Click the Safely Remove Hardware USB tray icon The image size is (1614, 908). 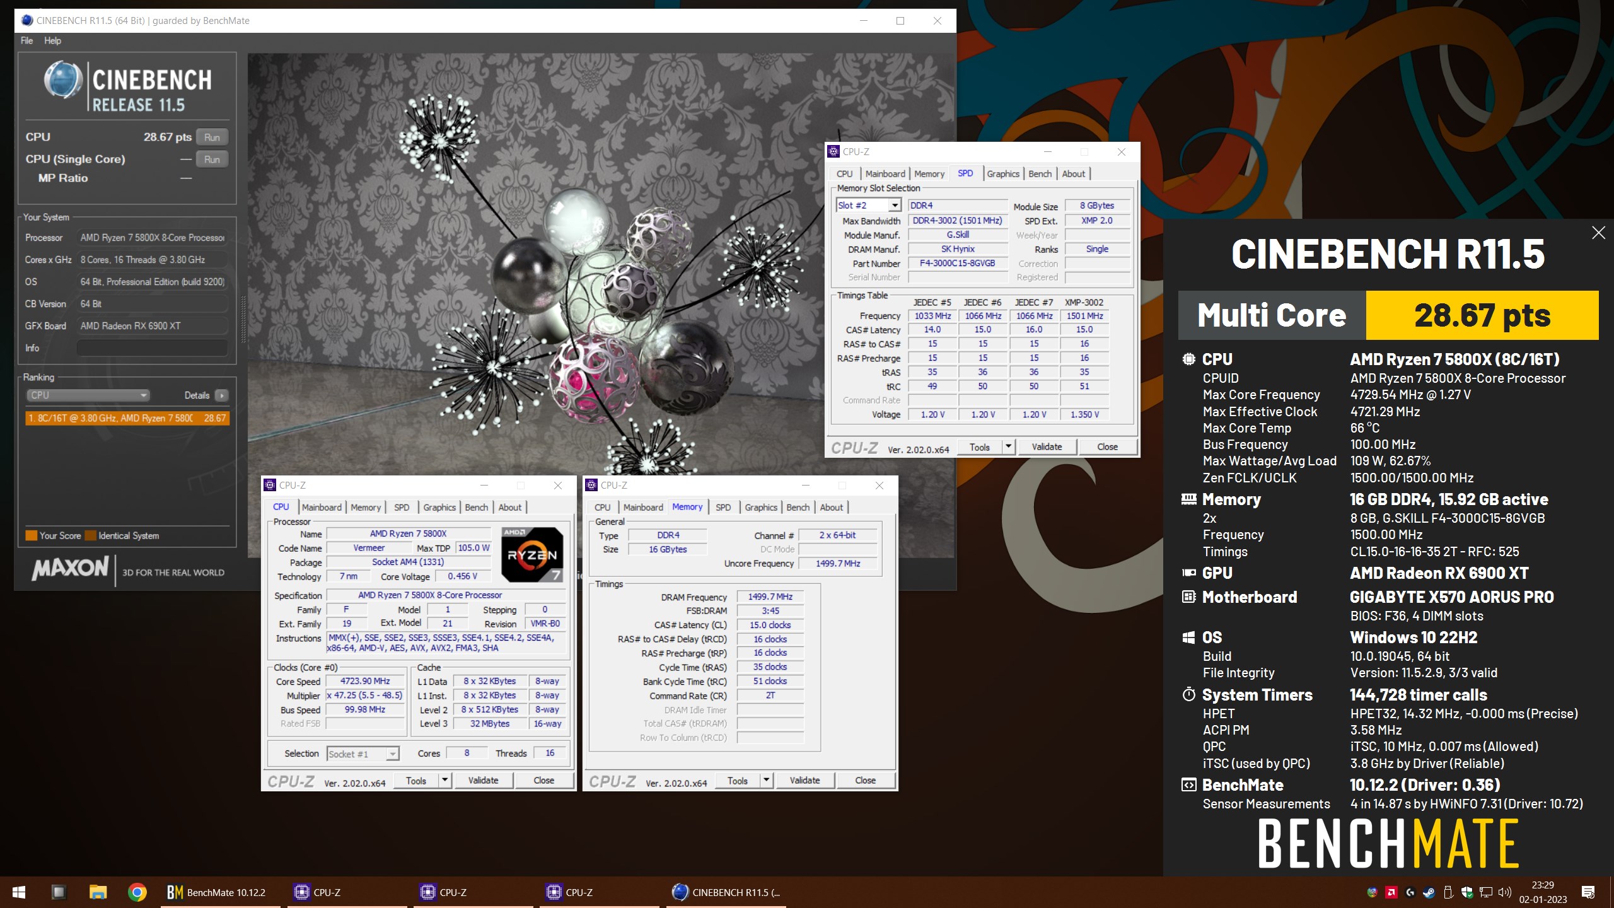1448,892
